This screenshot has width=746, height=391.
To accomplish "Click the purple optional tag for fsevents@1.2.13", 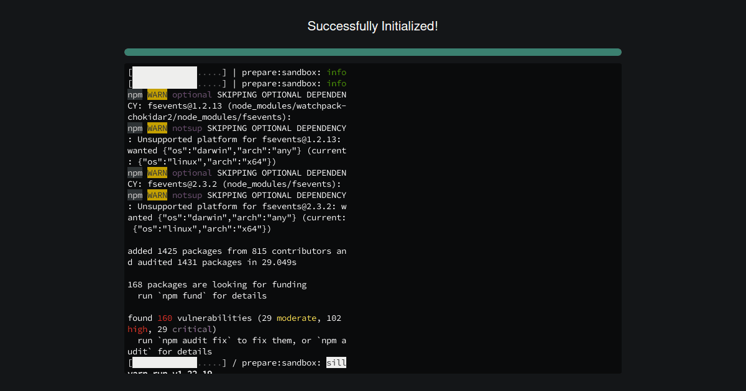I will point(192,94).
